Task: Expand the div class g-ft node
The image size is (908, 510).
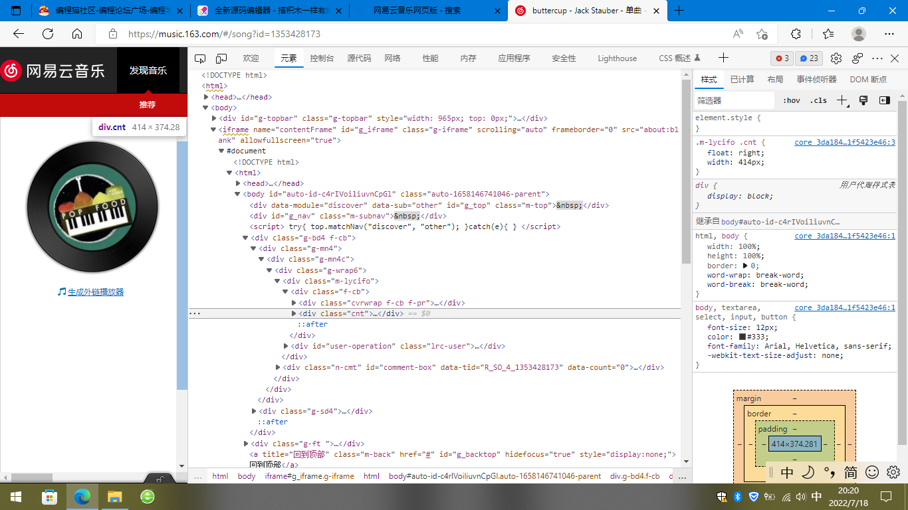Action: (x=246, y=444)
